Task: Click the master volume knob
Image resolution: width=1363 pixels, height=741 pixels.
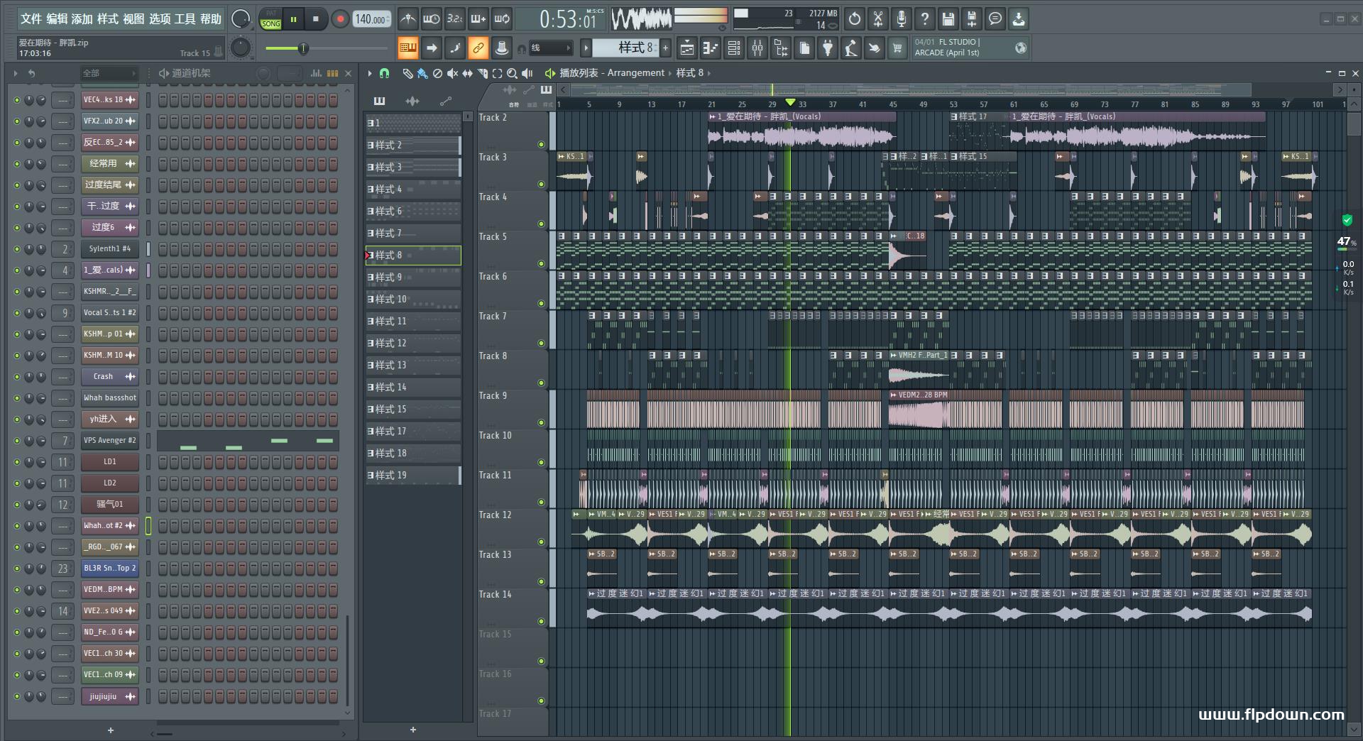Action: pos(241,19)
